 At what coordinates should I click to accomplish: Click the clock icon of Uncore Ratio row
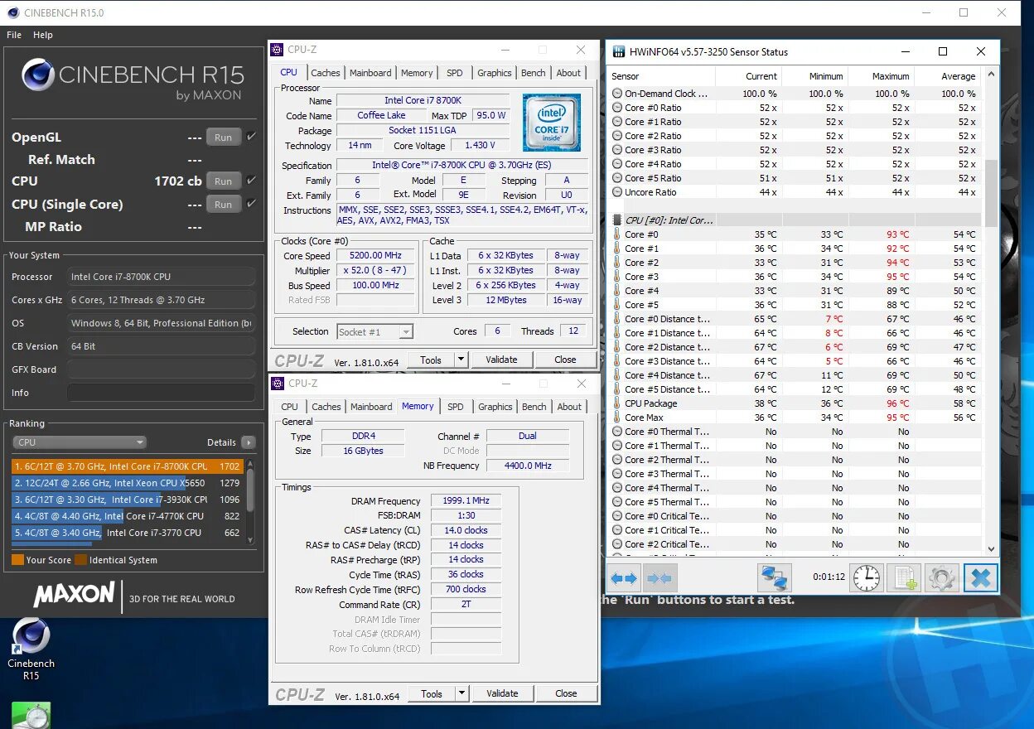point(617,192)
